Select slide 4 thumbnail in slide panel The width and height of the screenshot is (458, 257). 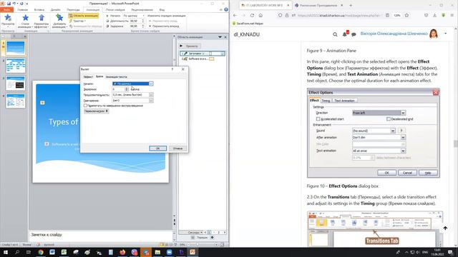pos(16,101)
